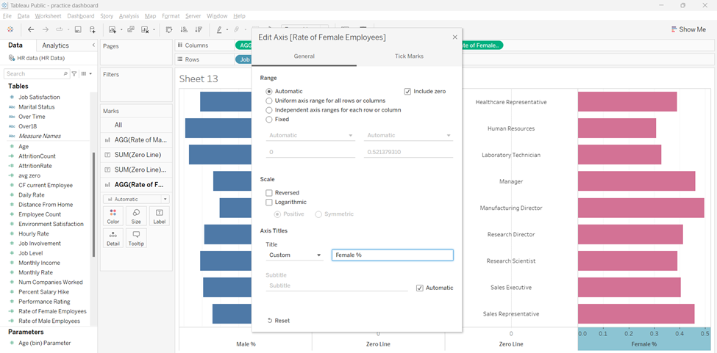717x353 pixels.
Task: Expand the Automatic mark type dropdown
Action: pos(137,199)
